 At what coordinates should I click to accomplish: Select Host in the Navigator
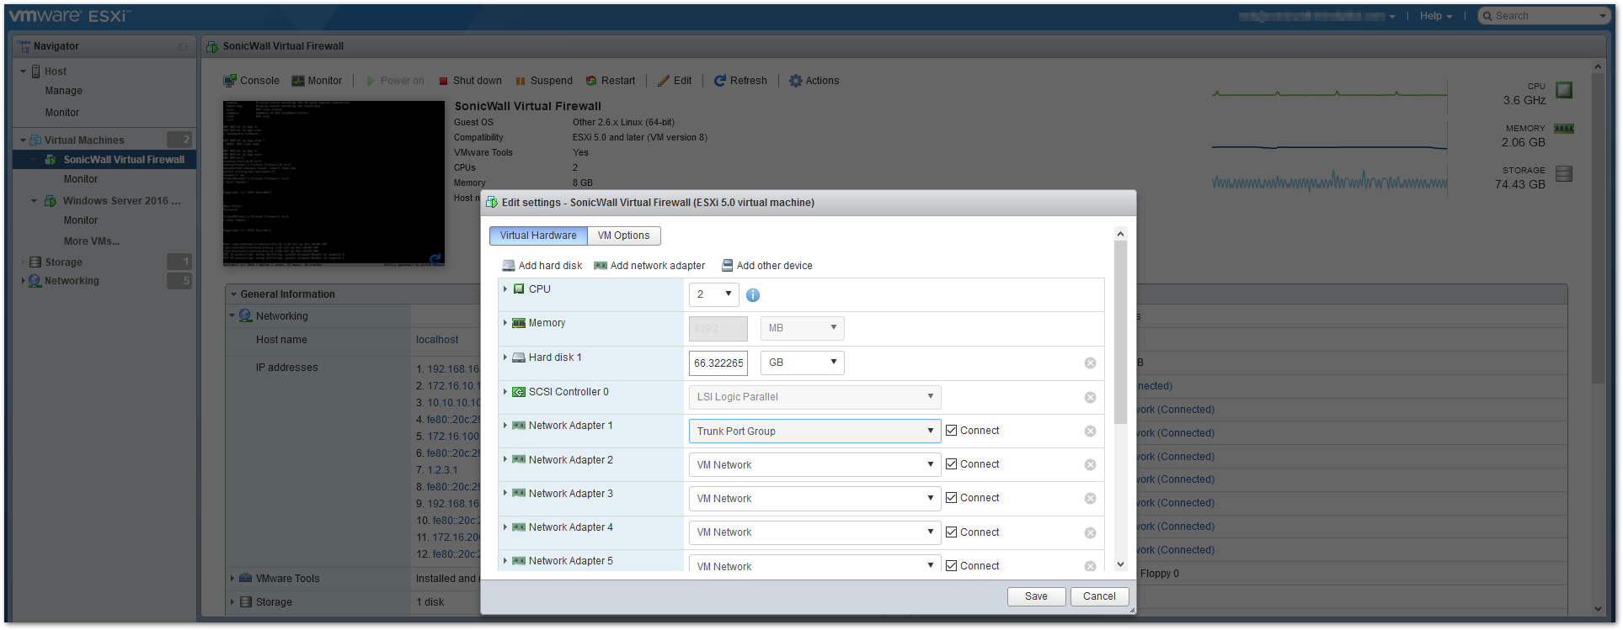coord(55,71)
